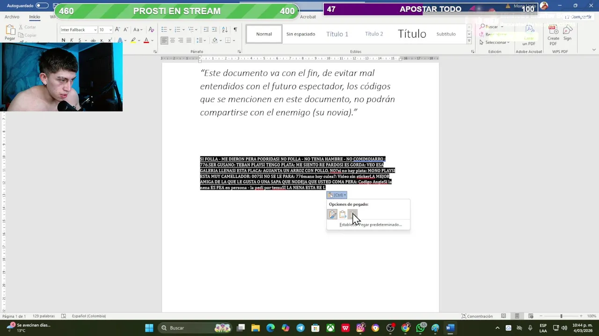Click the Ctrl paste options tag
Screen dimensions: 599x336
(337, 195)
